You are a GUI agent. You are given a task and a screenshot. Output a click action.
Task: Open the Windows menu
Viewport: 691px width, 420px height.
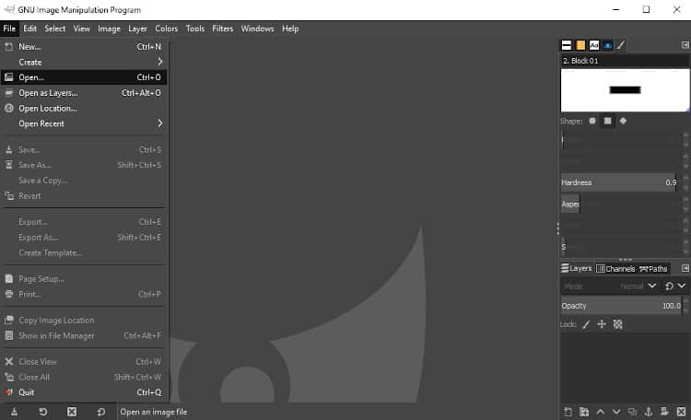pyautogui.click(x=257, y=29)
